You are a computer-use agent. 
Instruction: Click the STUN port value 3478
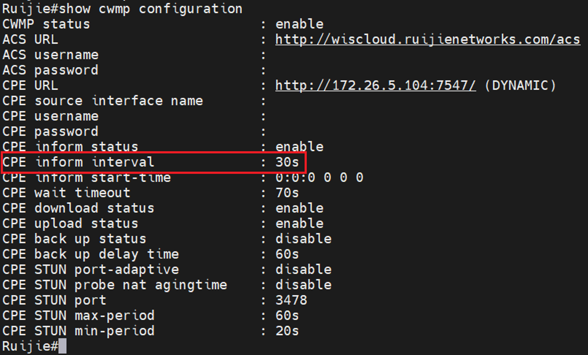[291, 300]
